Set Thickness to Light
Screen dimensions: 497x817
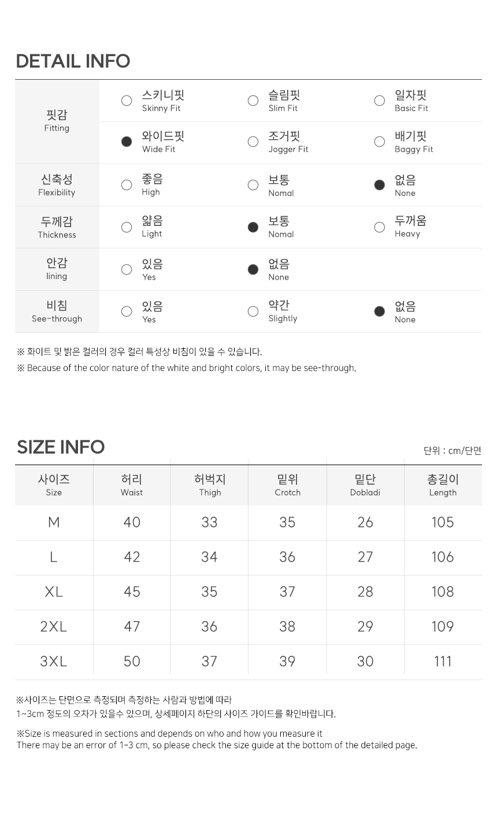point(127,227)
